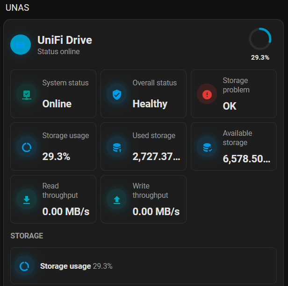Click the Write throughput upload icon
The image size is (288, 286).
pos(117,200)
